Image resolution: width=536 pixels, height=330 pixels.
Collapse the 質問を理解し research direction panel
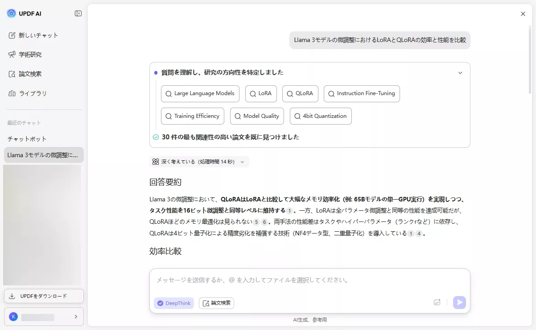(460, 72)
